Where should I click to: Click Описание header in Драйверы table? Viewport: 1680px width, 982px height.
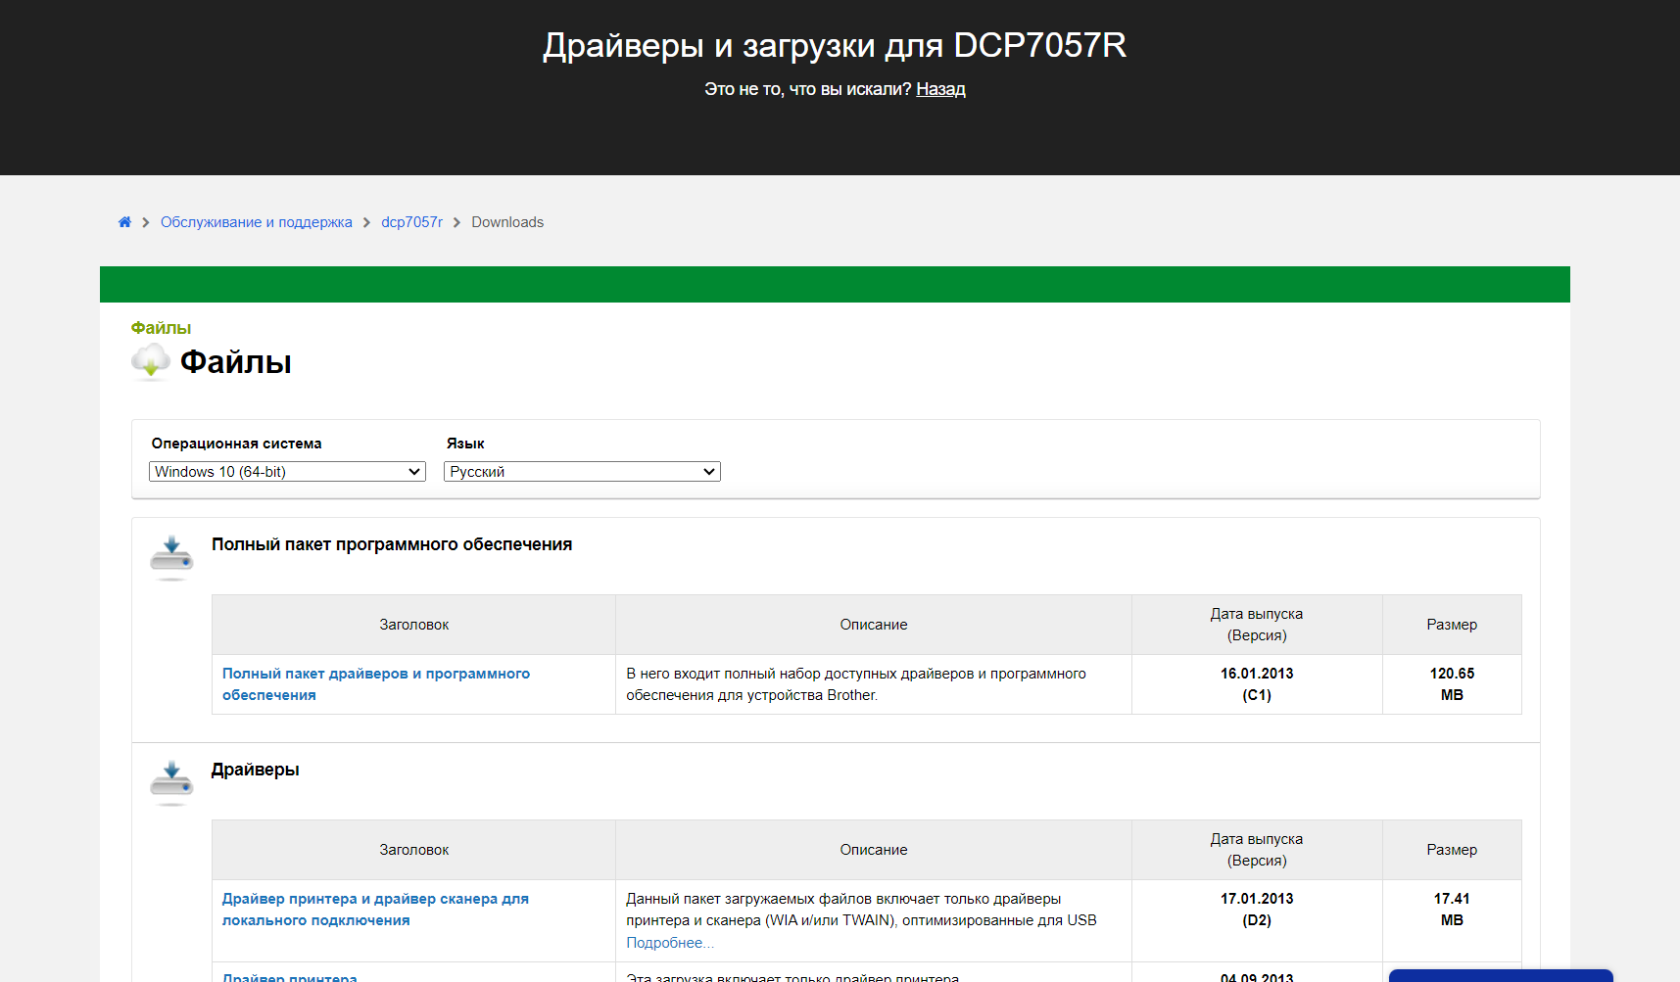click(x=874, y=850)
